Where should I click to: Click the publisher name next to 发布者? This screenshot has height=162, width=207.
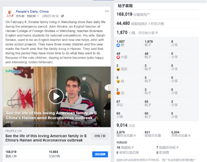point(31,16)
